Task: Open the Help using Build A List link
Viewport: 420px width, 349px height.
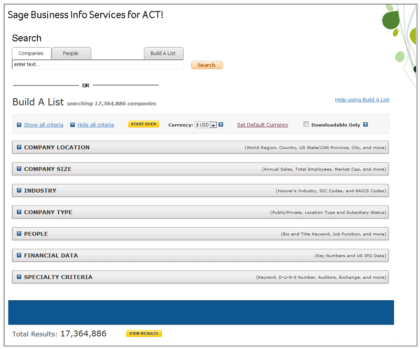Action: (362, 100)
